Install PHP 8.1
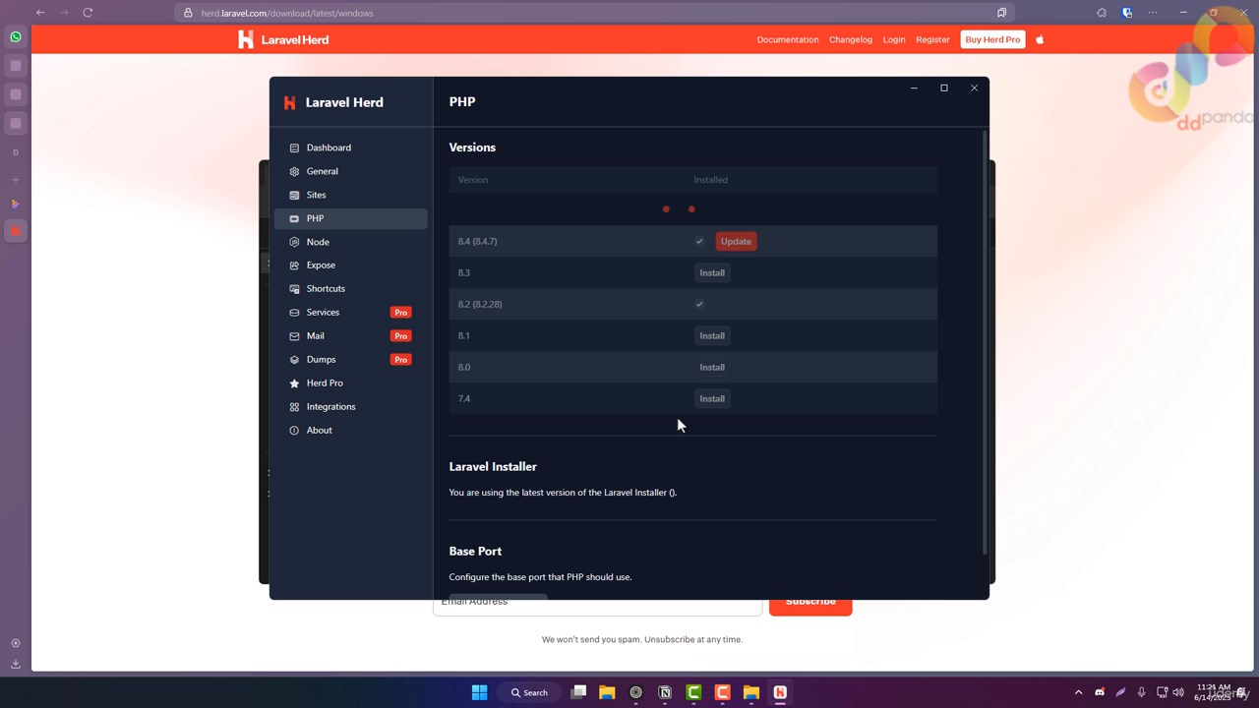 (712, 336)
